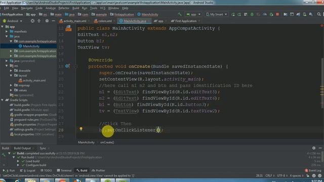324x182 pixels.
Task: Open the app run configuration dropdown
Action: (x=193, y=15)
